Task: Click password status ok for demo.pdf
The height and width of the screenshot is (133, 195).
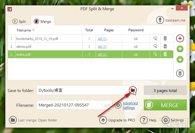Action: coord(136,47)
